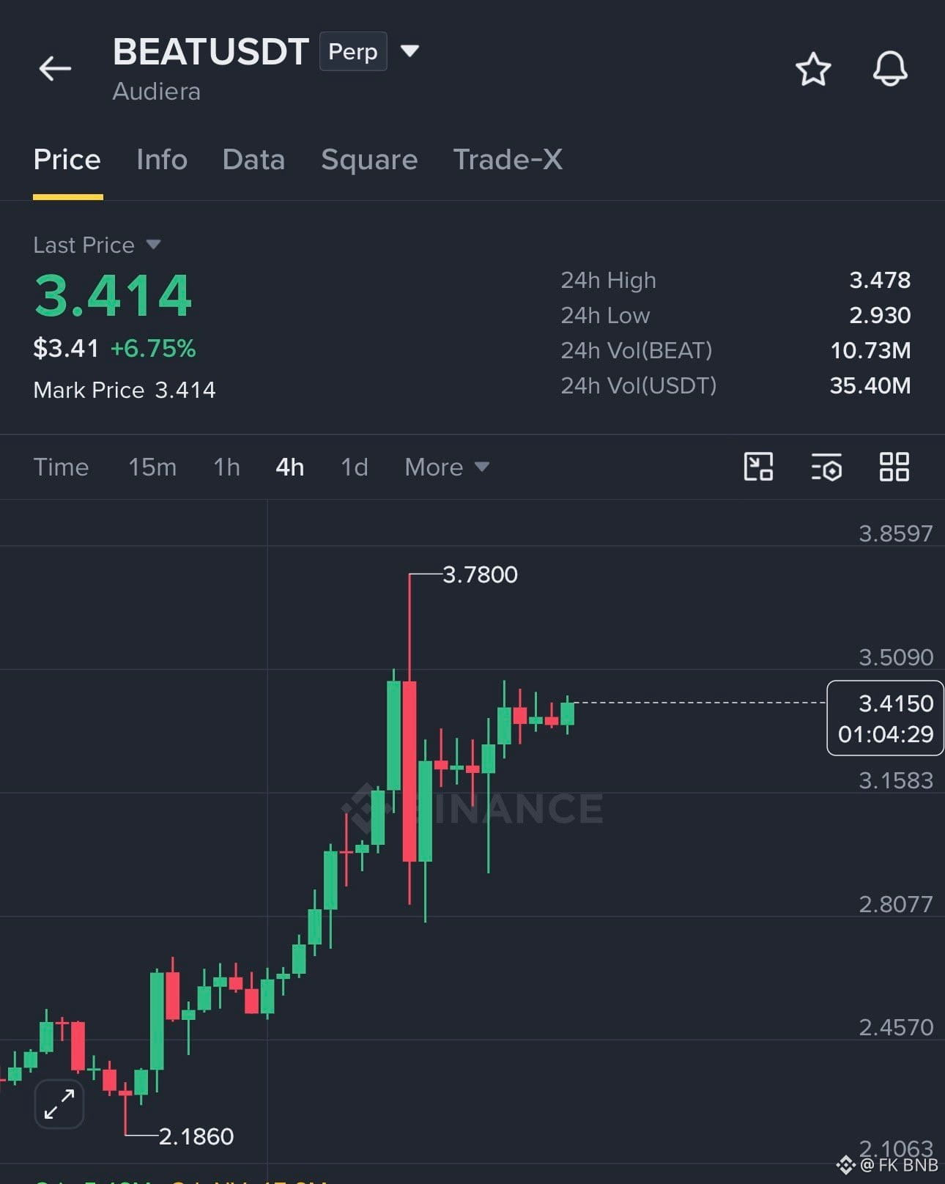
Task: Open the grid layout icon
Action: (894, 467)
